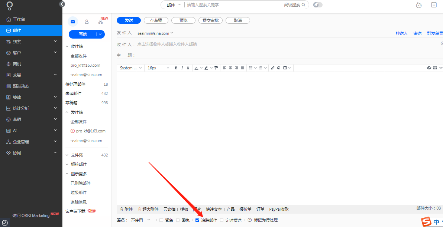Toggle bold formatting in the editor toolbar
Image resolution: width=443 pixels, height=227 pixels.
tap(176, 68)
